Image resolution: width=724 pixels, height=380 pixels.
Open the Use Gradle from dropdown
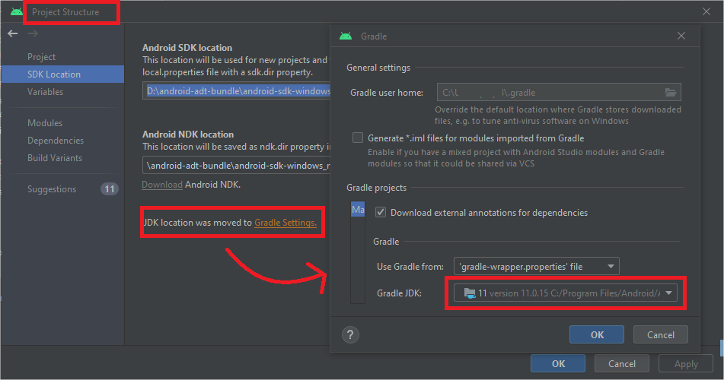coord(536,266)
